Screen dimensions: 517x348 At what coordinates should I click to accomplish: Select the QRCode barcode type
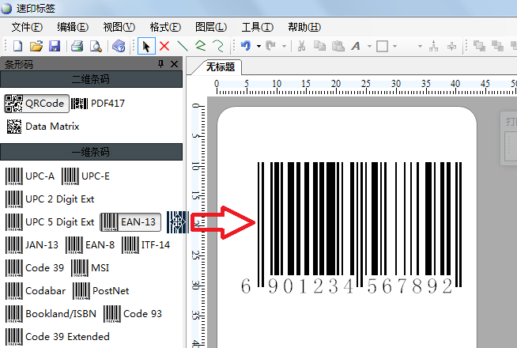coord(36,104)
